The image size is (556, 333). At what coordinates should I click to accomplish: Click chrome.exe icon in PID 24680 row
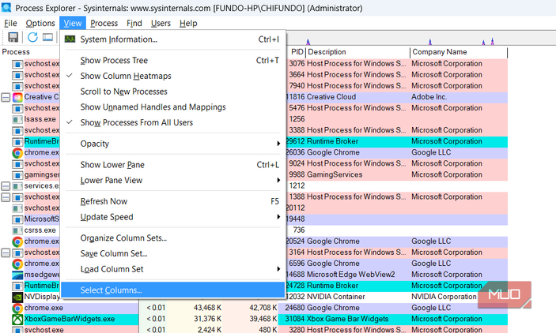click(17, 309)
